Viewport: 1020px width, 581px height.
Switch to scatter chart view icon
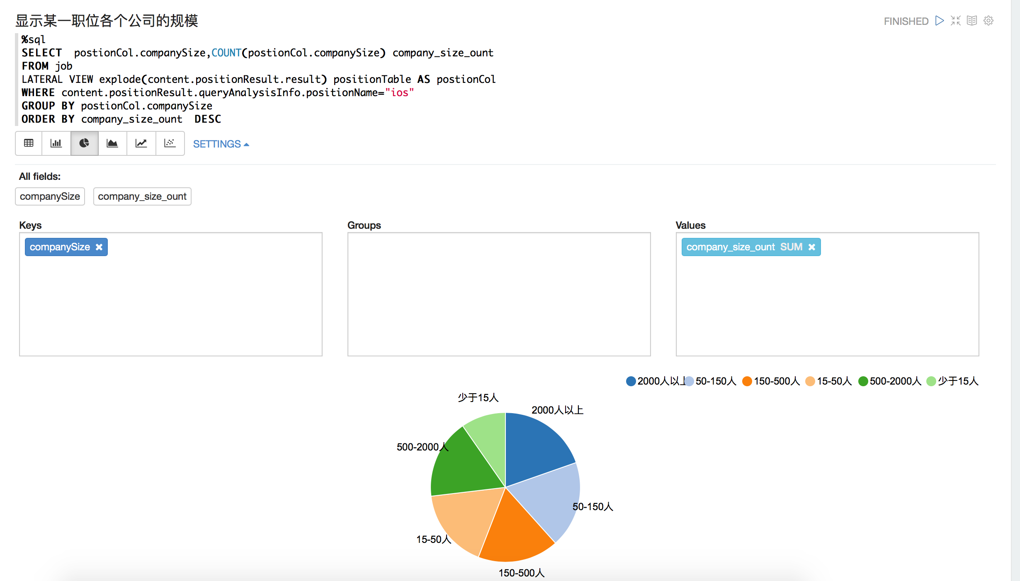coord(170,143)
